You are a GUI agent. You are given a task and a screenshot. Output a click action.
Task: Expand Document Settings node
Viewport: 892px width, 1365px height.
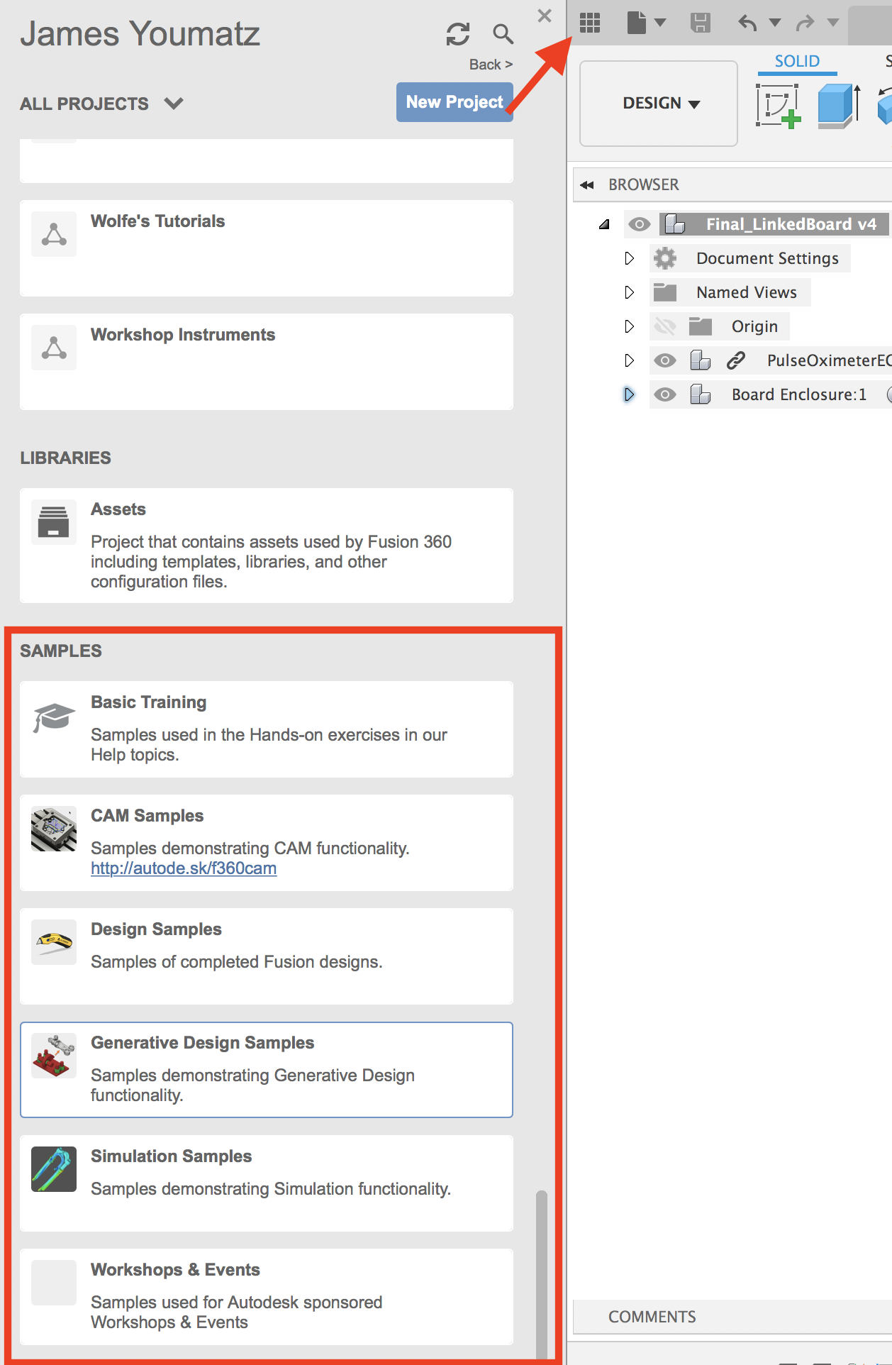click(629, 258)
